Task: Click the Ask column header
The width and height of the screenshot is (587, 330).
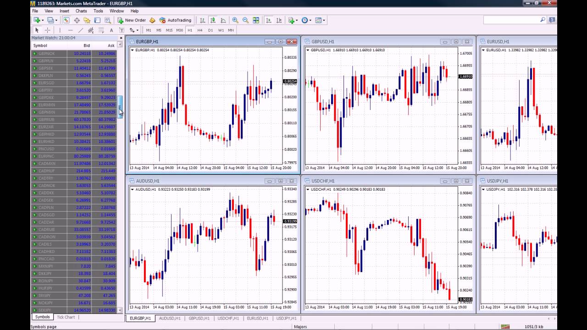Action: [105, 45]
